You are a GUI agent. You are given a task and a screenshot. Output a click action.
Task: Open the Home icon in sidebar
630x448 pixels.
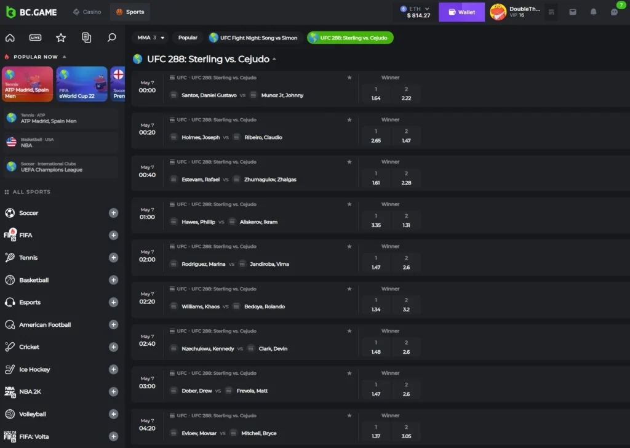10,38
